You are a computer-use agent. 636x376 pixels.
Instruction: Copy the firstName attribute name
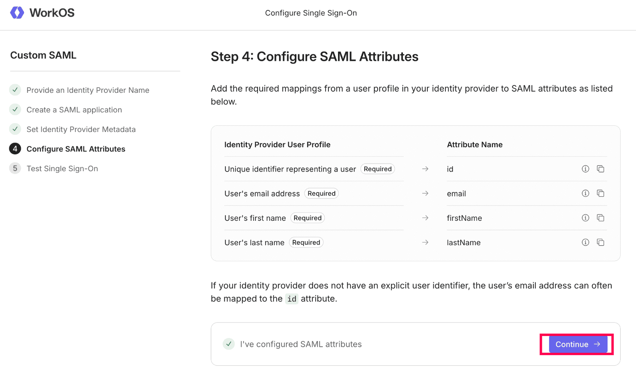pyautogui.click(x=600, y=218)
